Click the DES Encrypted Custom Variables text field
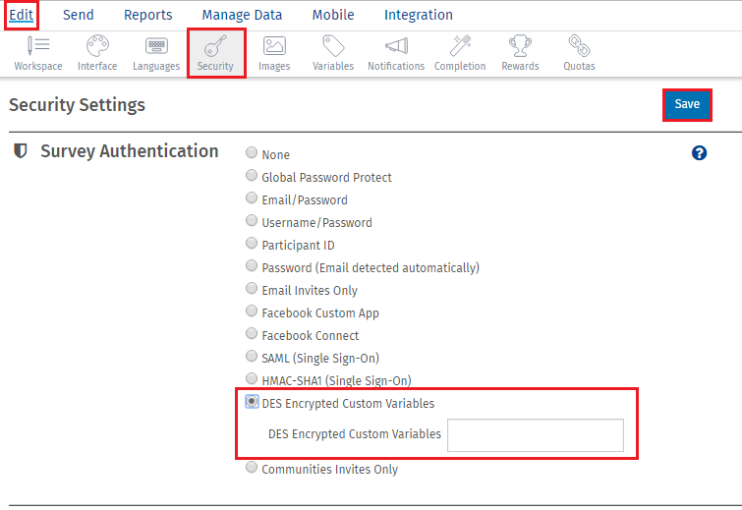 click(x=535, y=435)
